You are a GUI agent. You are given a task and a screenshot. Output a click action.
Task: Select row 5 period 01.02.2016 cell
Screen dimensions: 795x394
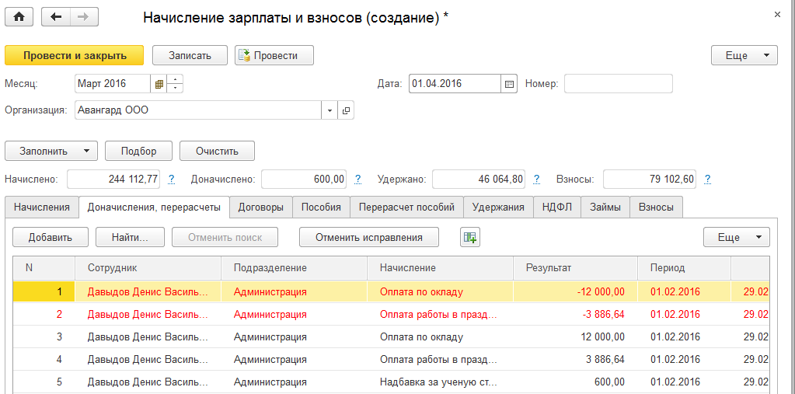(x=685, y=382)
